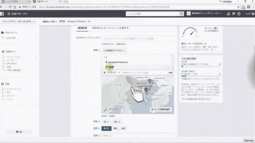This screenshot has width=255, height=143.
Task: Reload the page with refresh icon
Action: click(x=10, y=7)
